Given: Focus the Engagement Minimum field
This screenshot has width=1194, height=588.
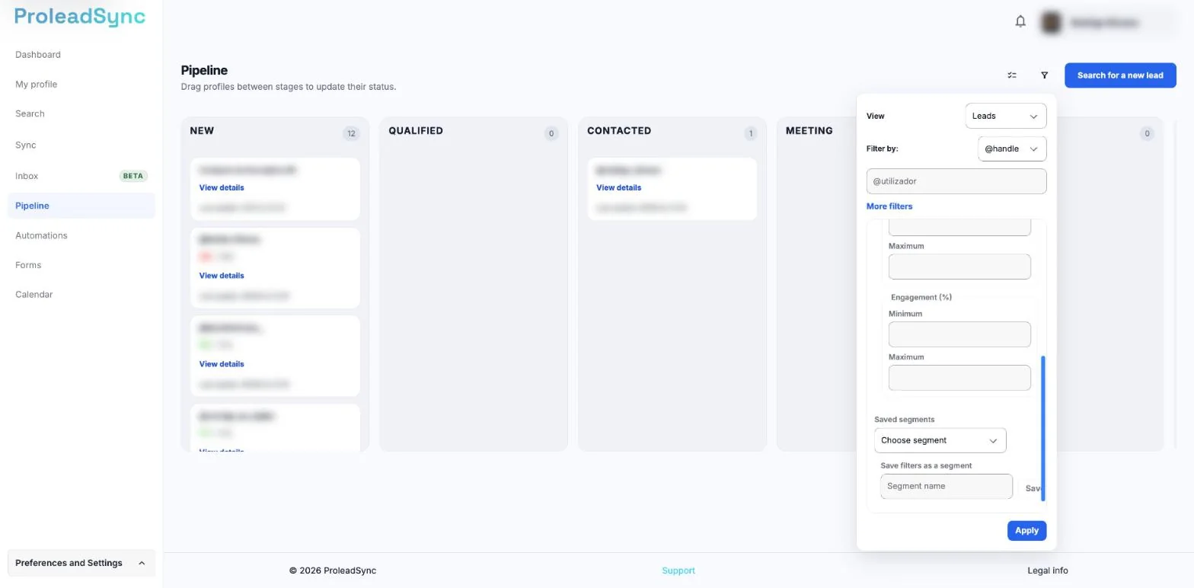Looking at the screenshot, I should coord(959,334).
